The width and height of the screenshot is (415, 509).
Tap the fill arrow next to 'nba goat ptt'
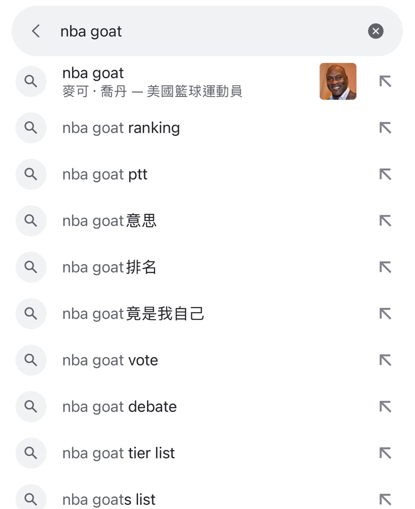(385, 175)
